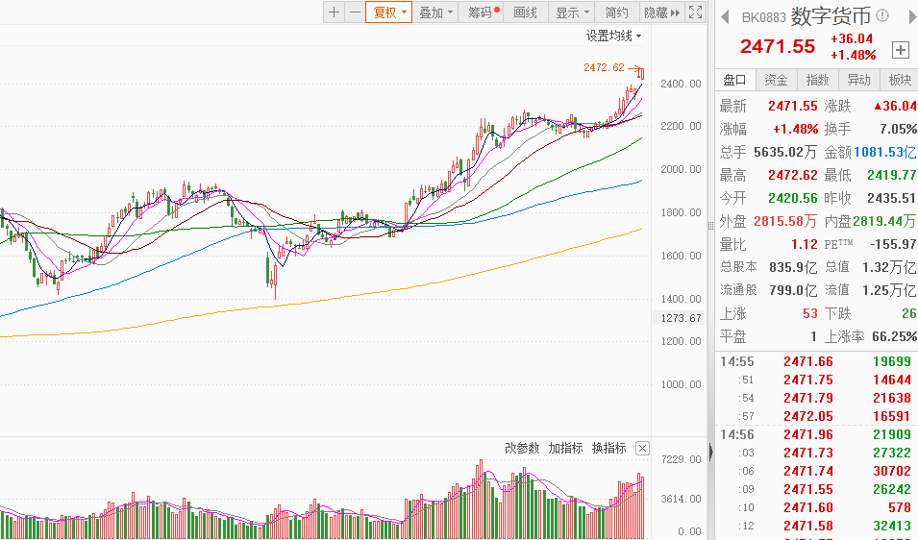Zoom in the chart with plus button

(x=334, y=12)
